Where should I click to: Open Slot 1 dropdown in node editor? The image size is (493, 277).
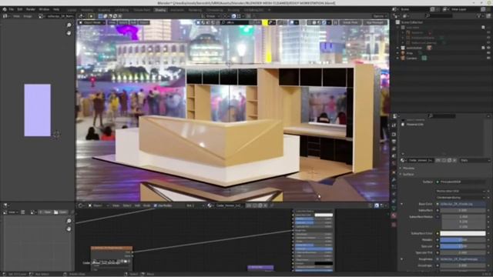194,205
